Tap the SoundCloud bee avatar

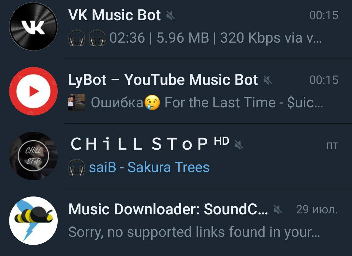click(33, 221)
